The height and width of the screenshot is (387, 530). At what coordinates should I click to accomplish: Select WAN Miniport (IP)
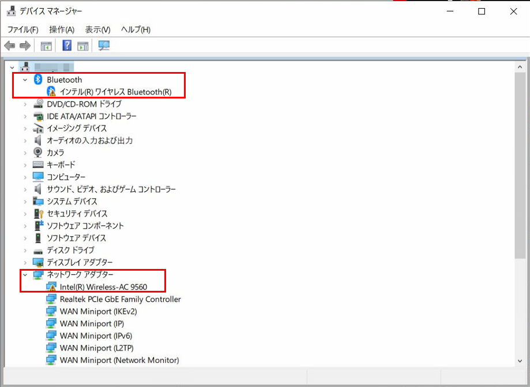(x=92, y=324)
